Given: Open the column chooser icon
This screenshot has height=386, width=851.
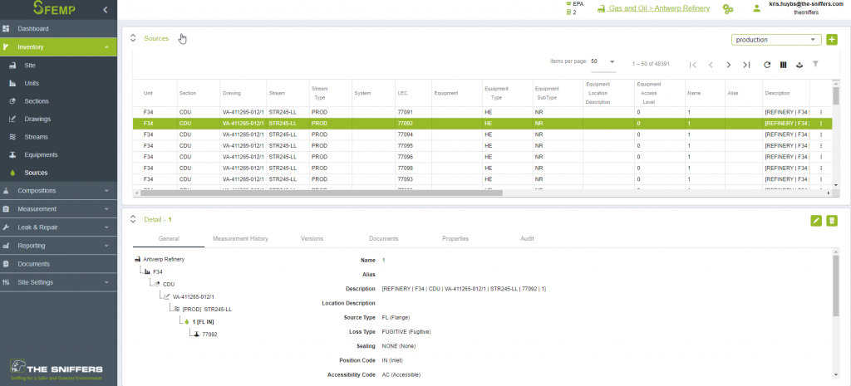Looking at the screenshot, I should tap(783, 65).
